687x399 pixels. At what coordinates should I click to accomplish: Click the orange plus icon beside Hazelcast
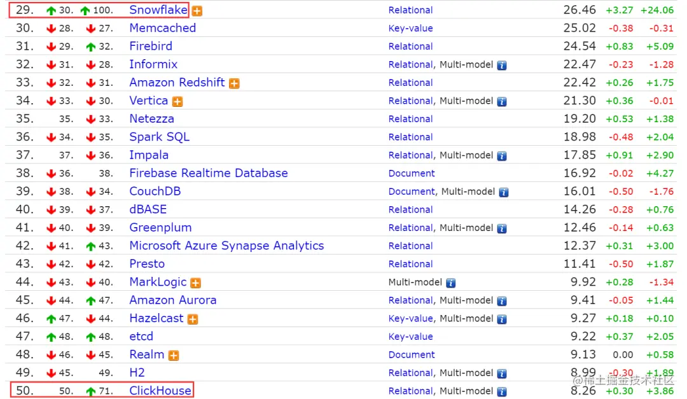coord(193,319)
